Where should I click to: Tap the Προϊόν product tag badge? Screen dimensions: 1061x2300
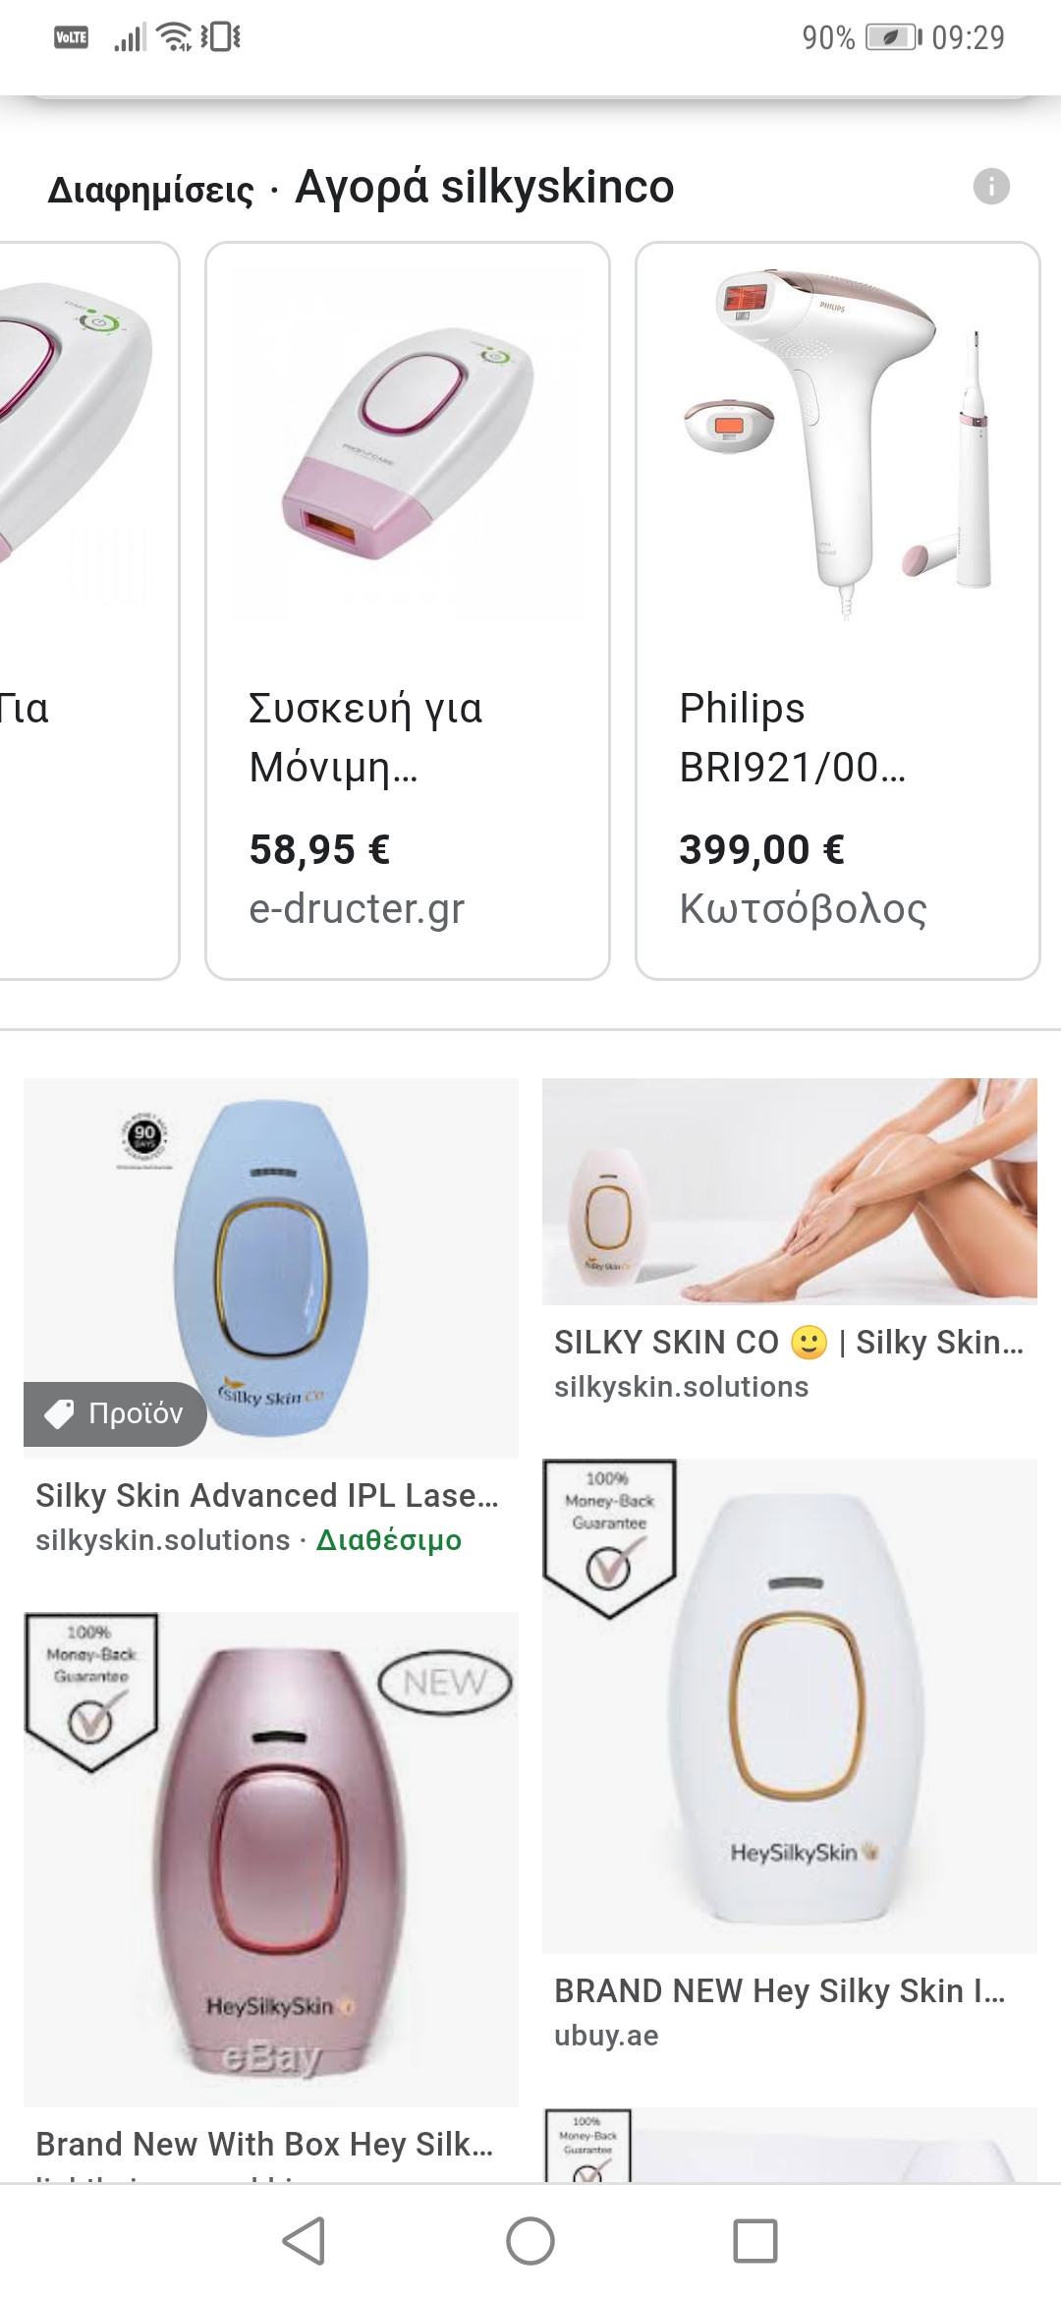(115, 1413)
